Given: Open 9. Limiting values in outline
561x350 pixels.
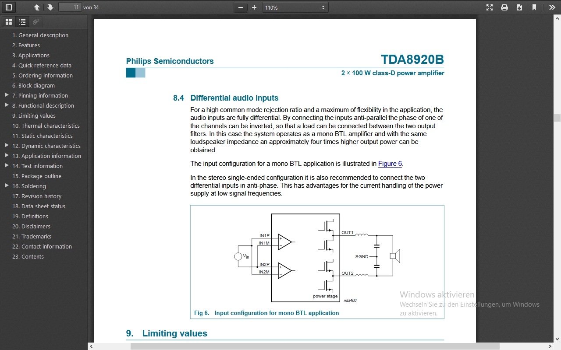Looking at the screenshot, I should coord(34,115).
